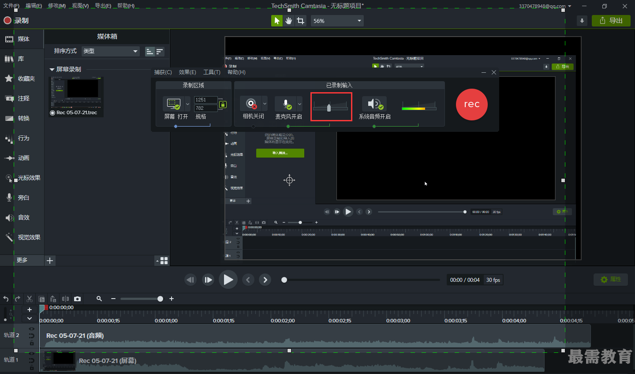
Task: Split the clip at the playhead
Action: pos(65,299)
